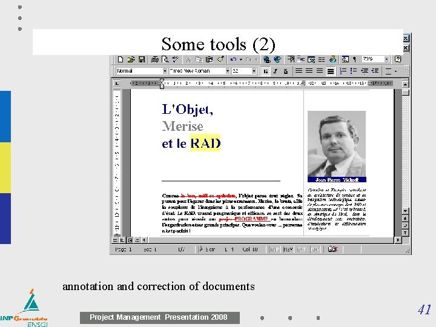Insert a table
Screen dimensions: 436x327
301,59
